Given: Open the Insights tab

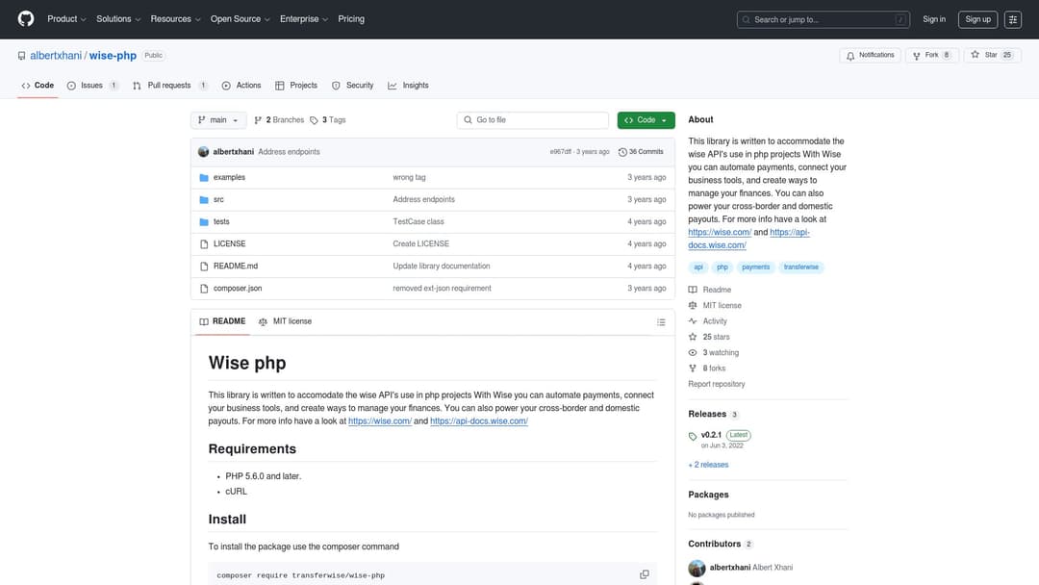Looking at the screenshot, I should [x=408, y=86].
